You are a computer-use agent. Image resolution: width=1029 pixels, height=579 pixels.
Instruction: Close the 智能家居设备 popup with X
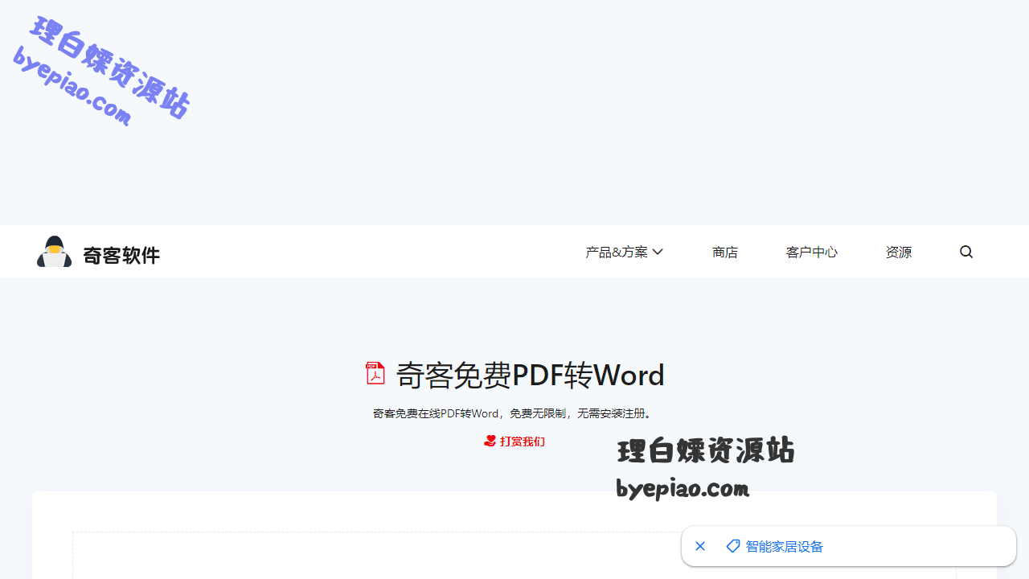(700, 546)
